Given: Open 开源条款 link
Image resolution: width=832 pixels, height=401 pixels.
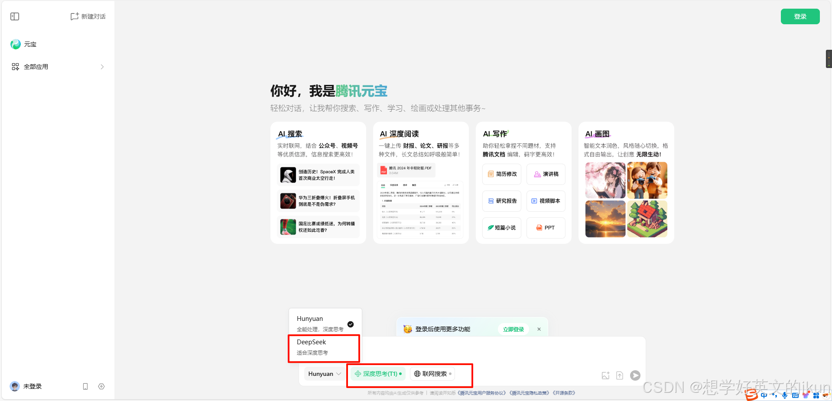Looking at the screenshot, I should coord(564,393).
